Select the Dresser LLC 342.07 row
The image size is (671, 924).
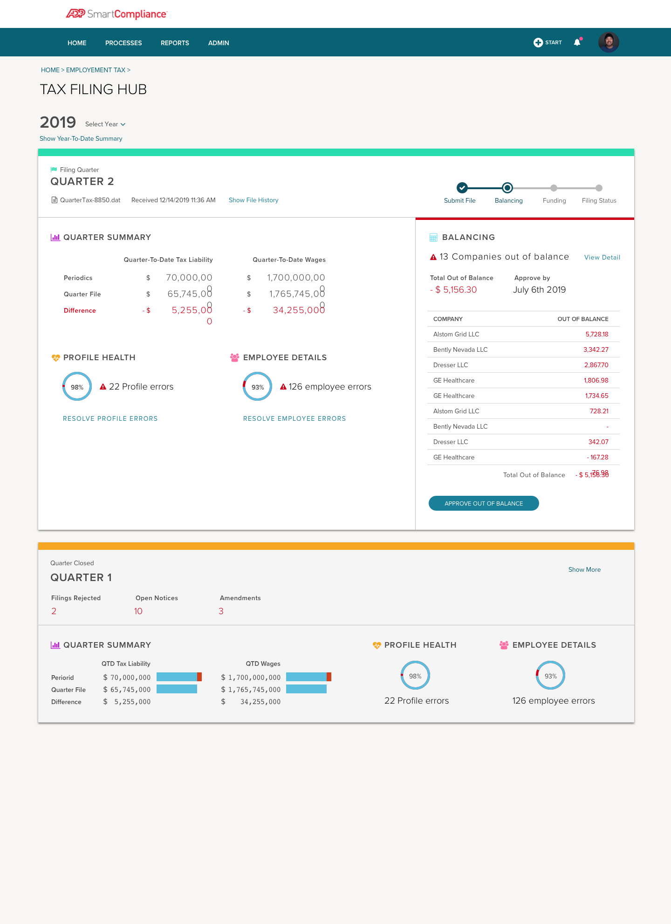[523, 442]
